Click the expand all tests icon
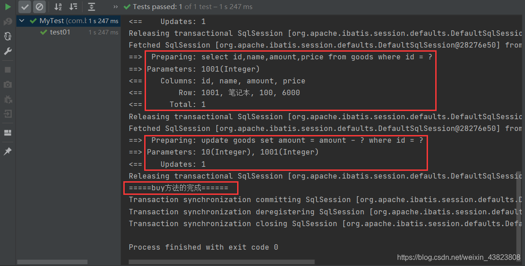This screenshot has width=525, height=266. coord(92,7)
